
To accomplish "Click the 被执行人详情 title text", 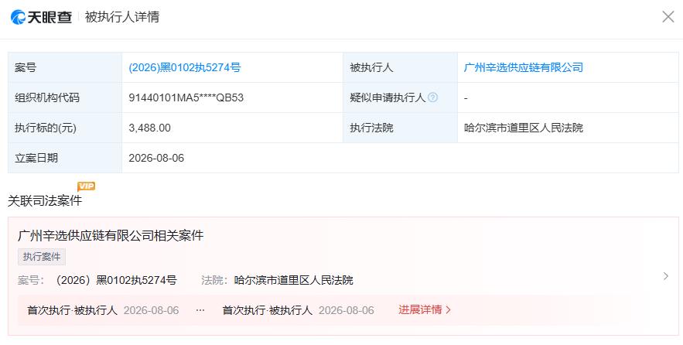I will (x=122, y=17).
